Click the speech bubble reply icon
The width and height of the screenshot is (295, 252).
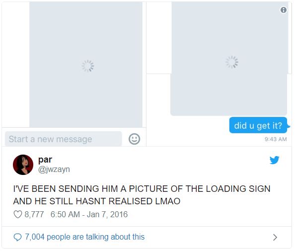tap(18, 237)
